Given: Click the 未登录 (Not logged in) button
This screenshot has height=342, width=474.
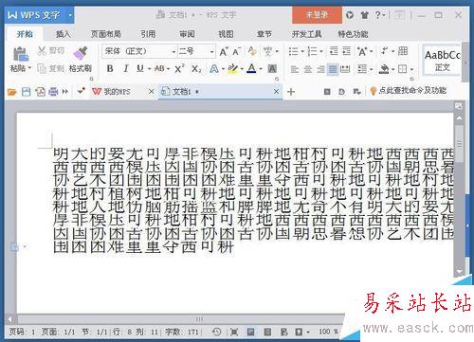Looking at the screenshot, I should tap(317, 15).
